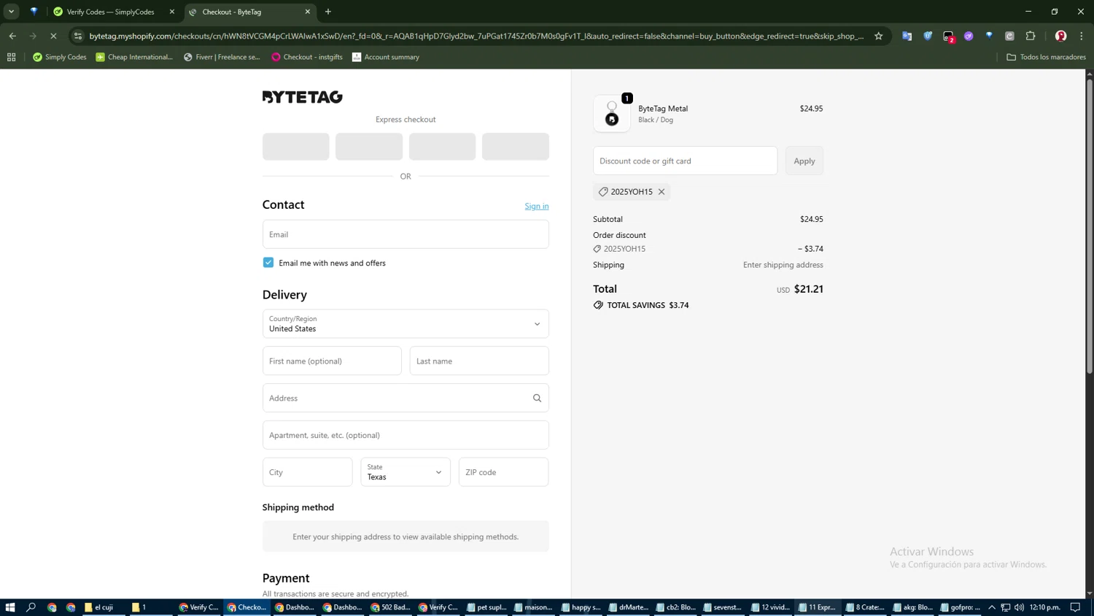This screenshot has height=616, width=1094.
Task: Click the Enter shipping address text
Action: [783, 265]
